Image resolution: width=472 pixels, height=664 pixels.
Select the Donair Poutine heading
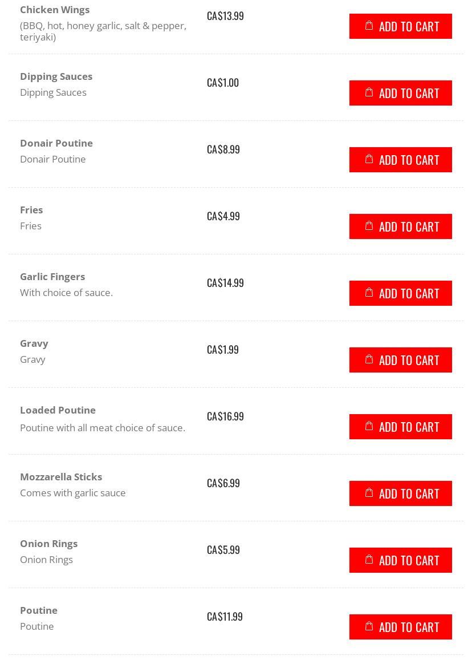56,143
